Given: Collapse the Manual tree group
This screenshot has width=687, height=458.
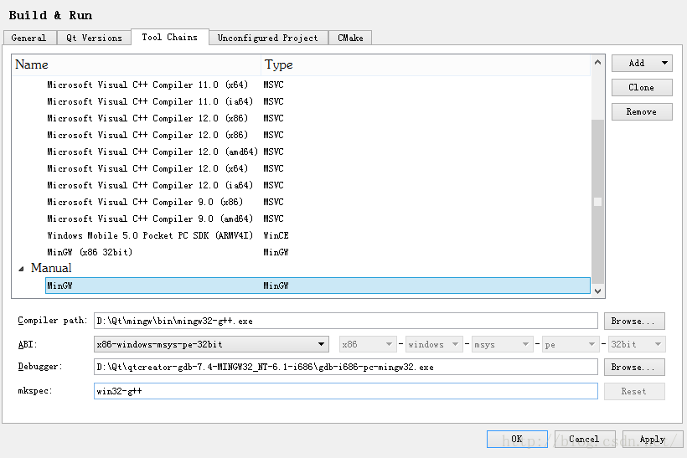Looking at the screenshot, I should tap(21, 269).
